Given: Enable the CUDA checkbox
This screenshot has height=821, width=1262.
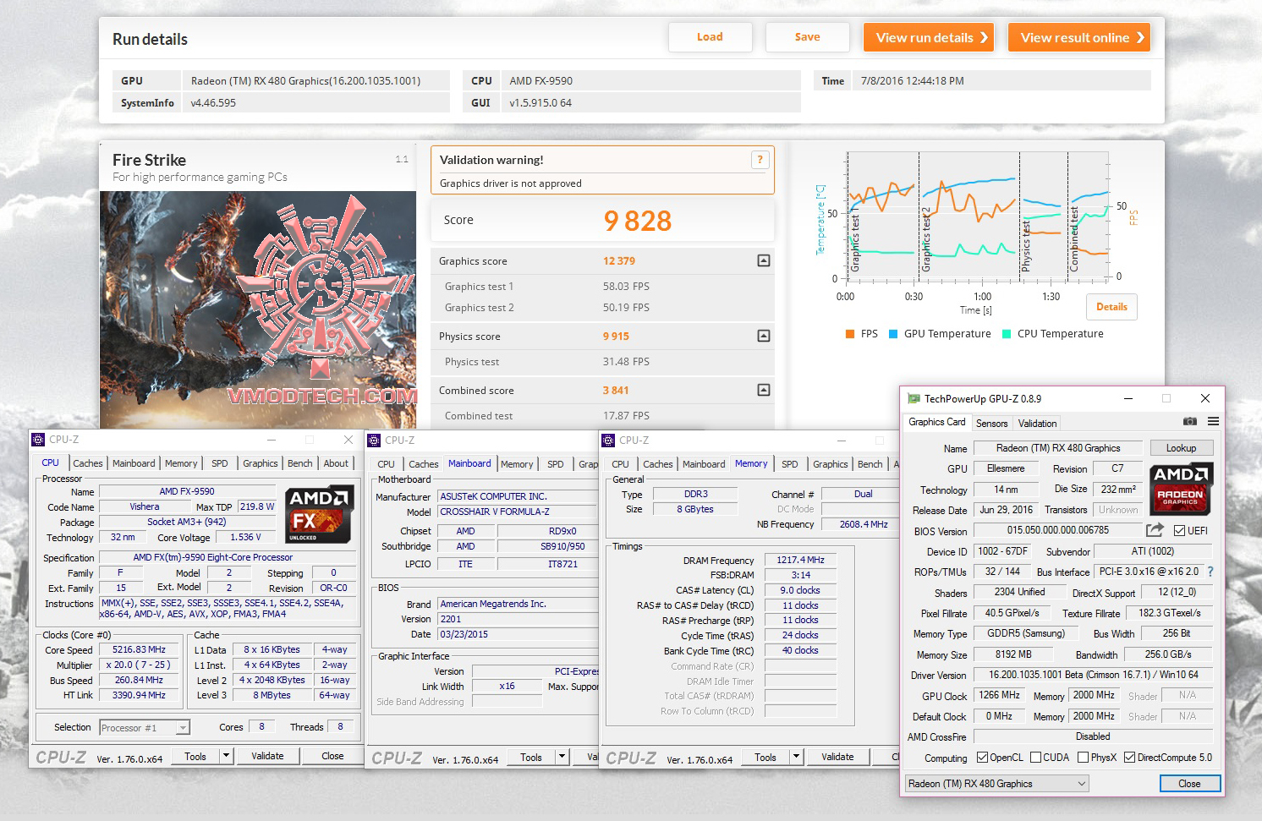Looking at the screenshot, I should pos(1035,758).
